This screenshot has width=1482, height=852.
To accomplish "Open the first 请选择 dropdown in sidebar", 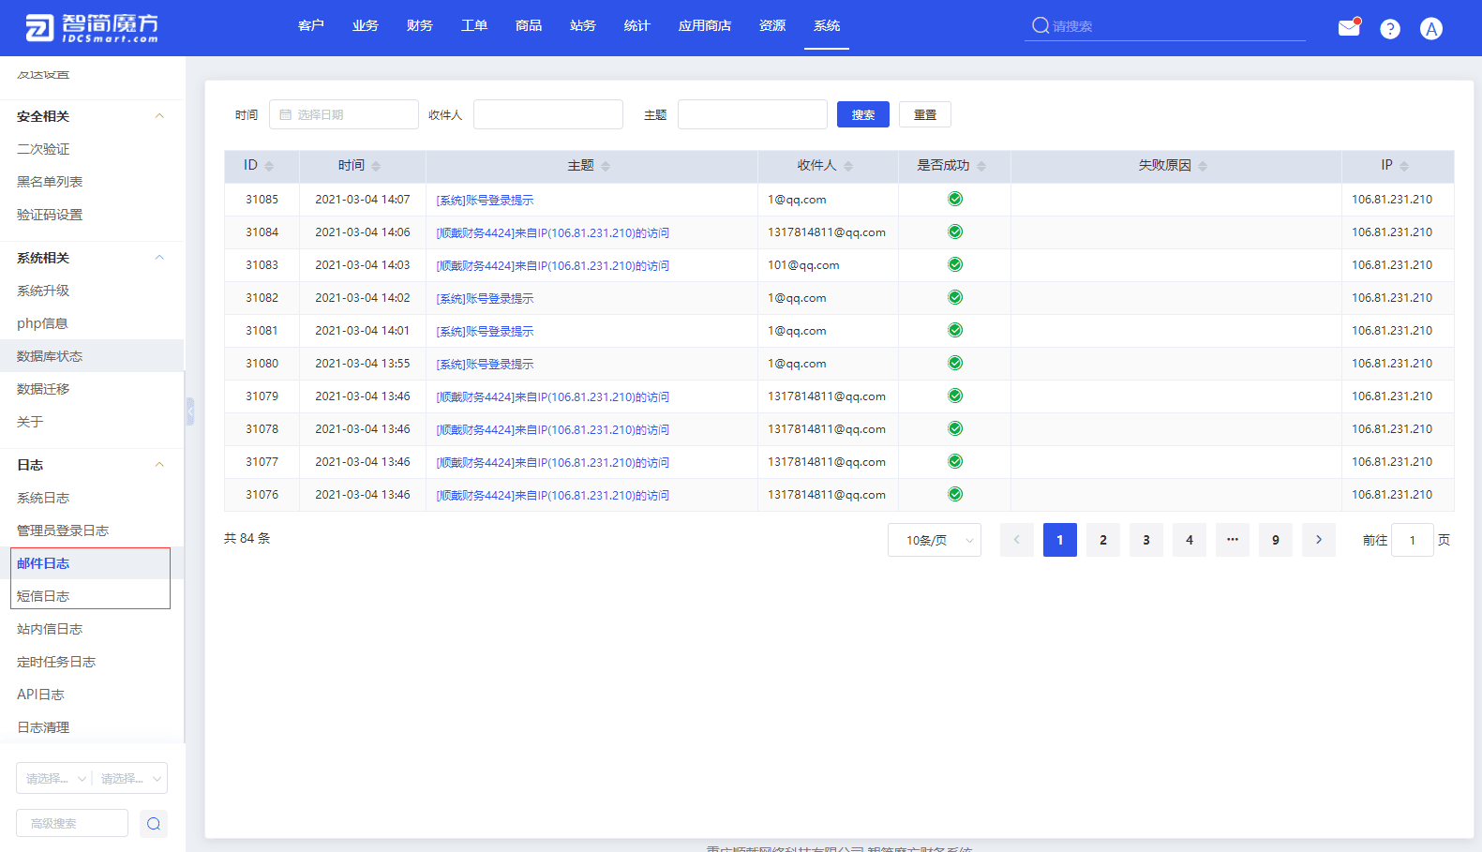I will tap(54, 778).
